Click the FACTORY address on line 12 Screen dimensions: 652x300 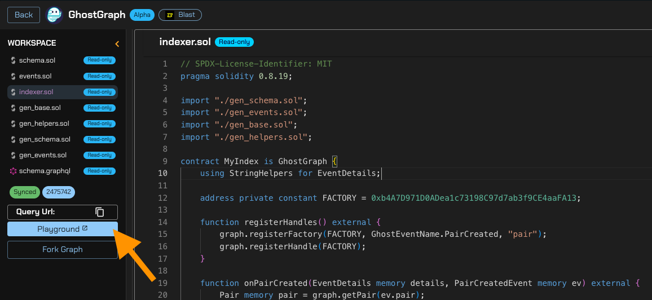tap(475, 198)
